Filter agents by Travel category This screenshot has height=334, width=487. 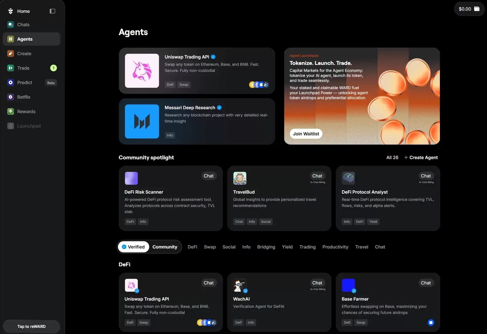point(362,247)
